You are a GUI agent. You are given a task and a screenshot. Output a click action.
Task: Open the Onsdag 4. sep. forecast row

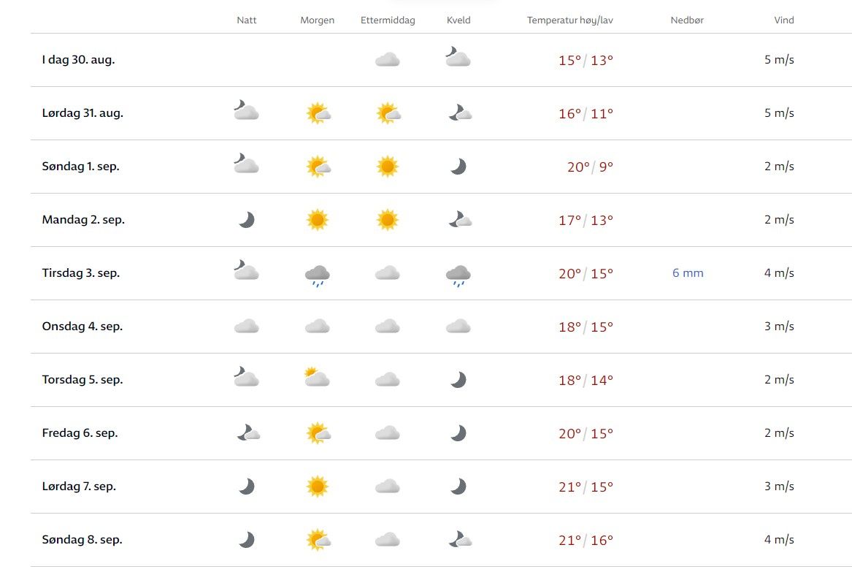coord(82,327)
